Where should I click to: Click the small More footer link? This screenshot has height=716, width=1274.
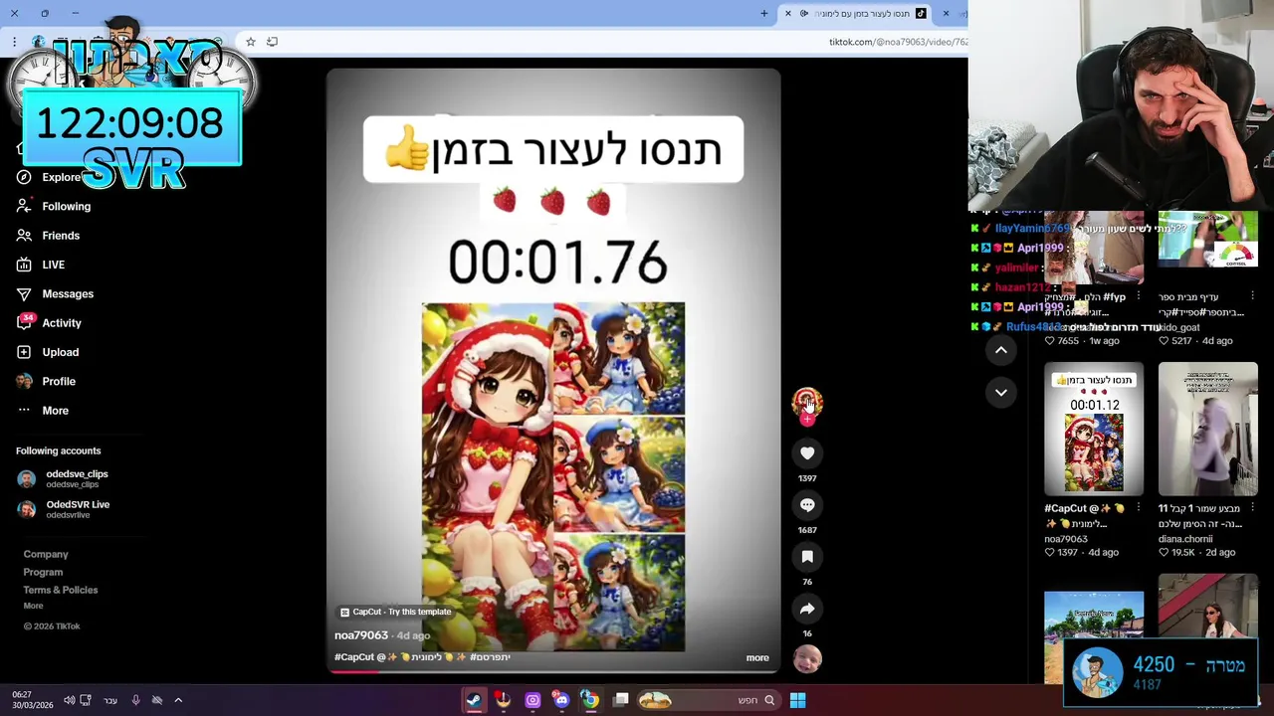pos(33,606)
